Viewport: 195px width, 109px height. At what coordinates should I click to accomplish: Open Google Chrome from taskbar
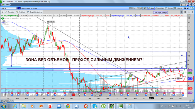point(68,106)
